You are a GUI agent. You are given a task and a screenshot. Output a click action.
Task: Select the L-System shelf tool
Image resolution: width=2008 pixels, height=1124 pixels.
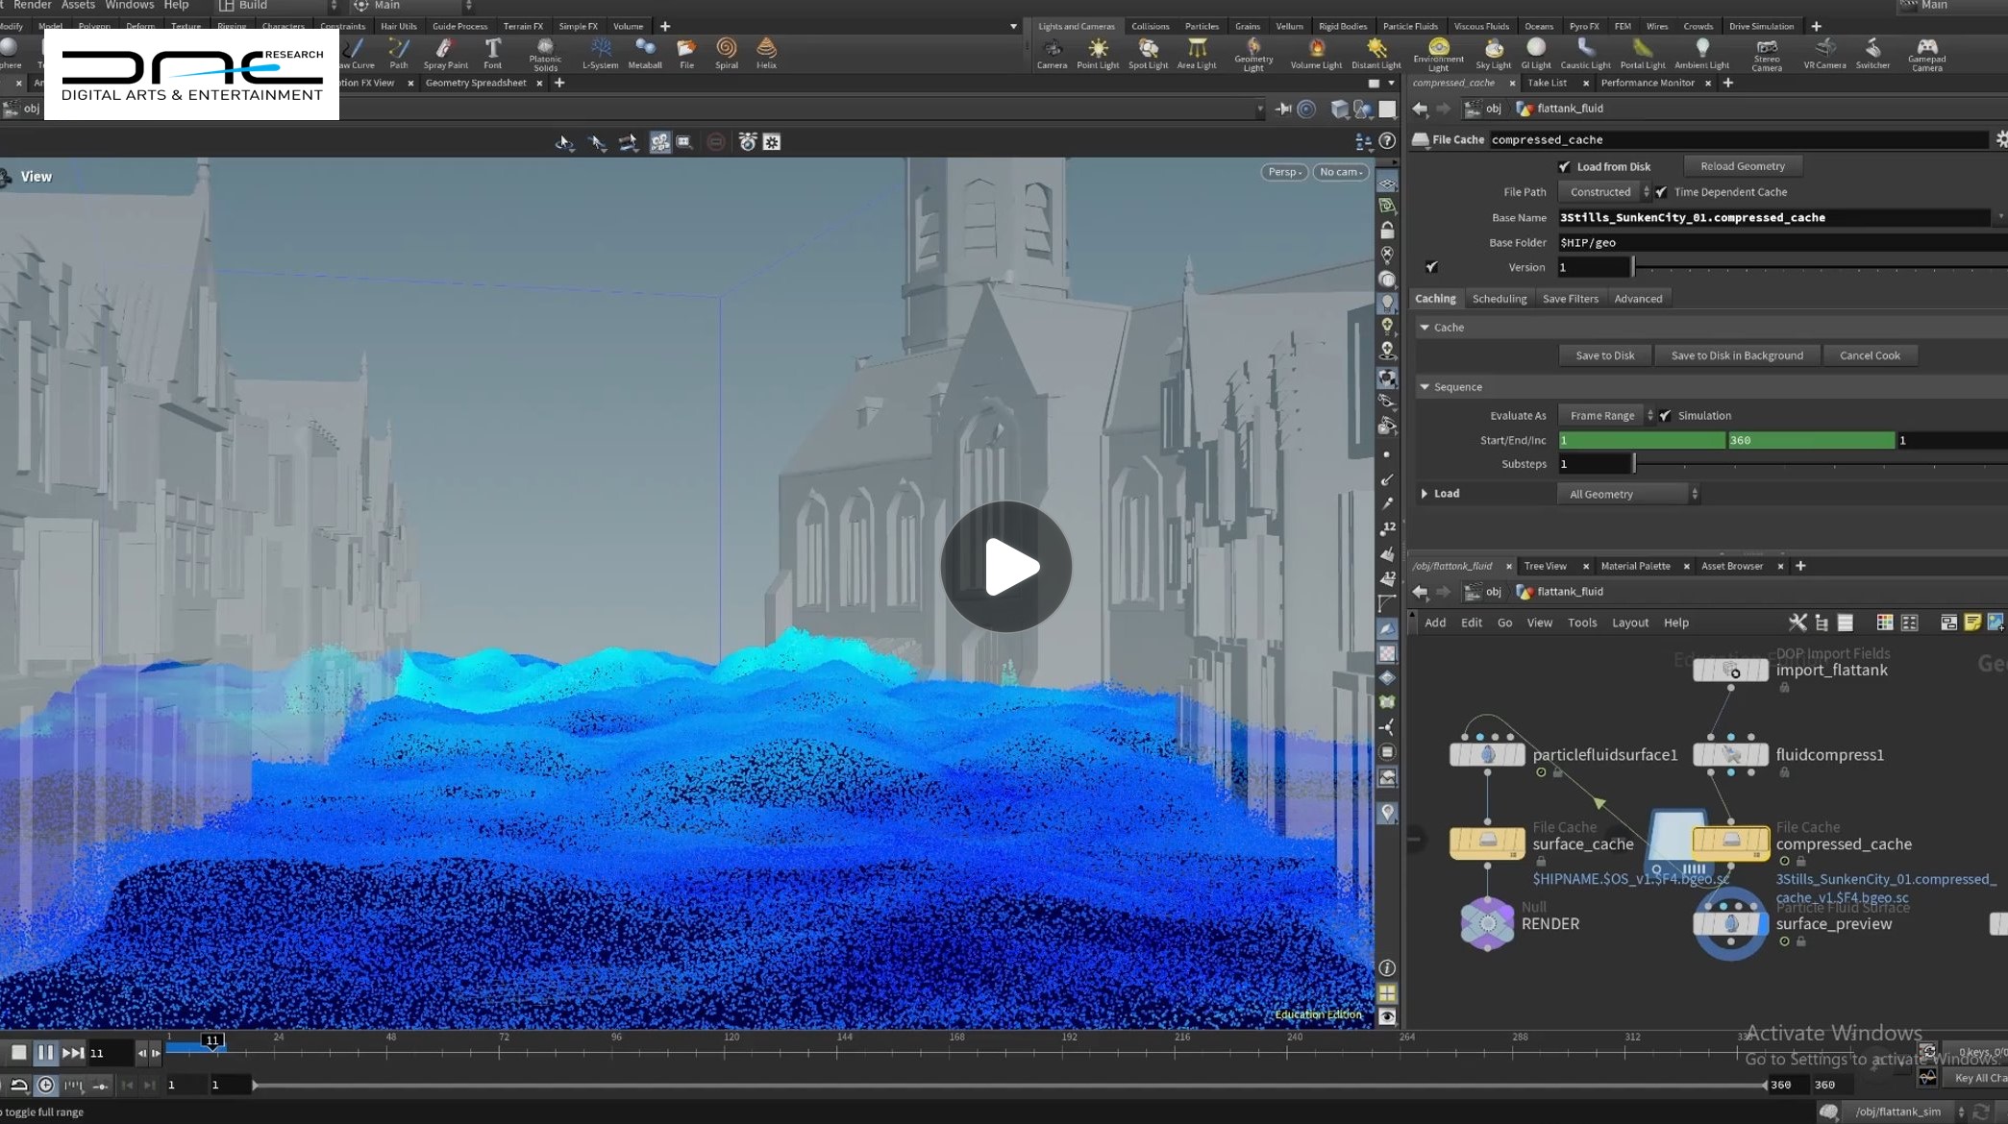click(x=600, y=54)
